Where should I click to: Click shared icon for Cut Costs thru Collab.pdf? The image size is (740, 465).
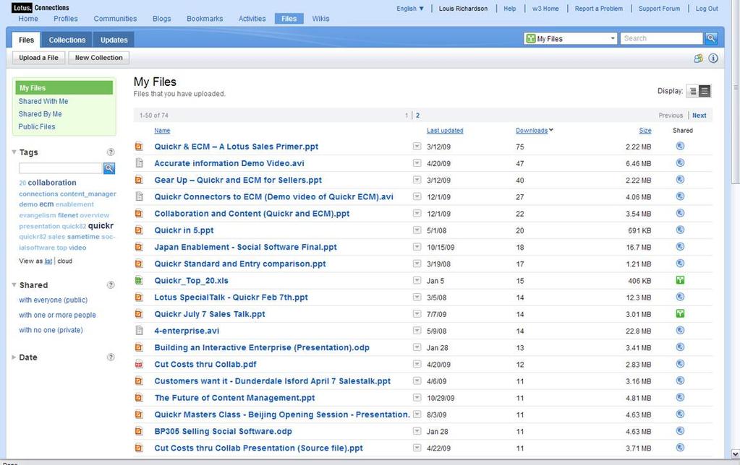680,364
